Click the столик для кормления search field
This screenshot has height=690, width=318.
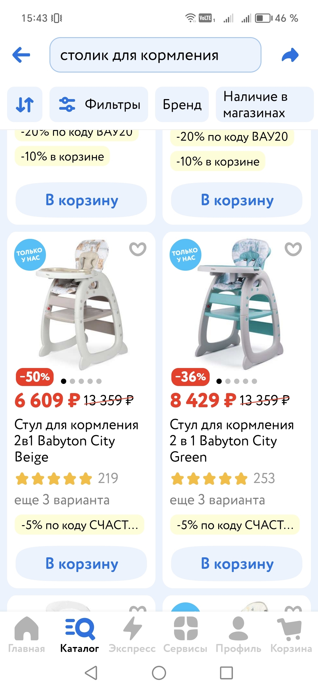[x=155, y=55]
